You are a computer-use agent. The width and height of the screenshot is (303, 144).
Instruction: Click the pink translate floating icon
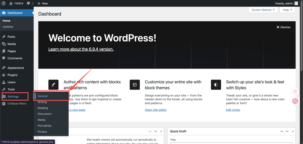[x=295, y=101]
